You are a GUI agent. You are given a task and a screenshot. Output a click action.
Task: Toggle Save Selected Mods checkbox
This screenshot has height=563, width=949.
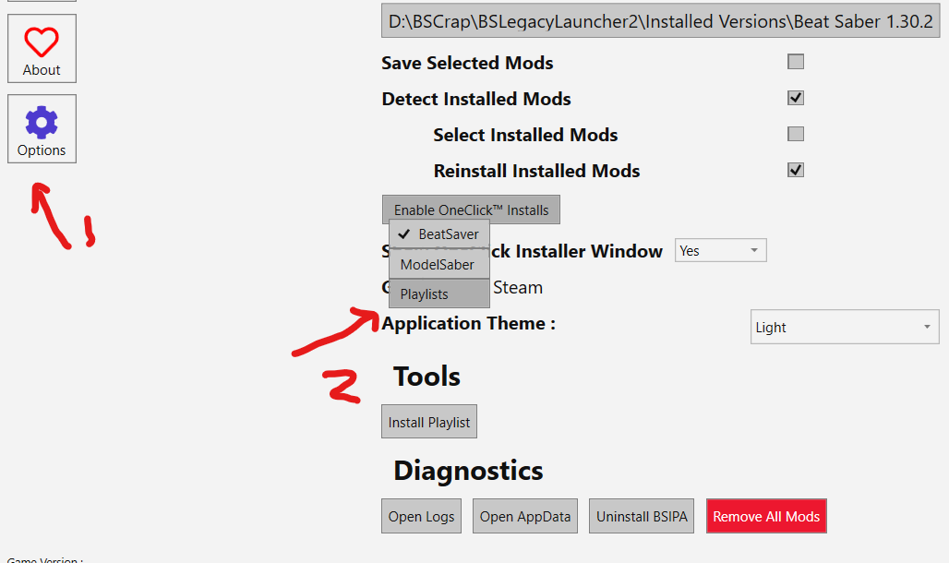coord(795,62)
